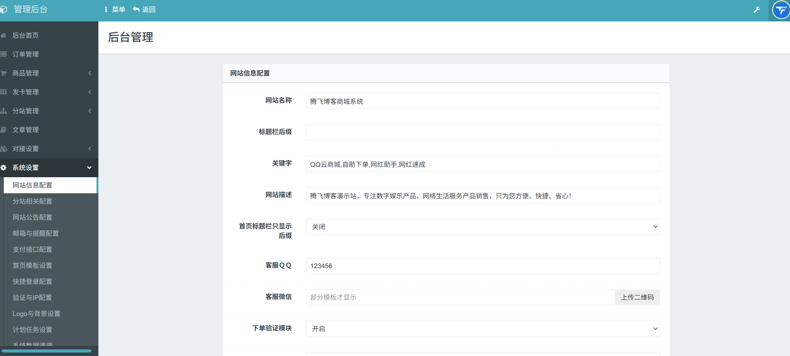Open the 首页标题栏只显示后缀 dropdown
Screen dimensions: 790x356
(x=483, y=227)
